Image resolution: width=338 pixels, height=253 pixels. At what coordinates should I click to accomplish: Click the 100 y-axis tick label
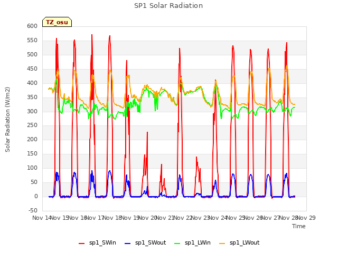tap(32, 168)
